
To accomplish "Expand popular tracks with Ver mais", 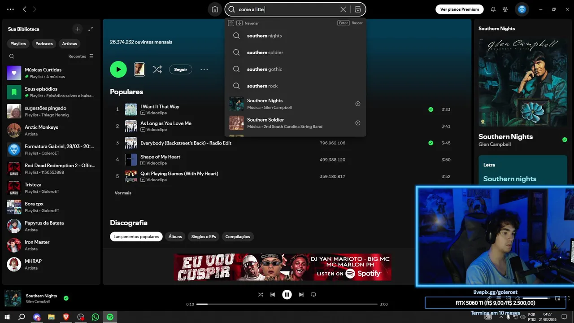I will pyautogui.click(x=123, y=193).
